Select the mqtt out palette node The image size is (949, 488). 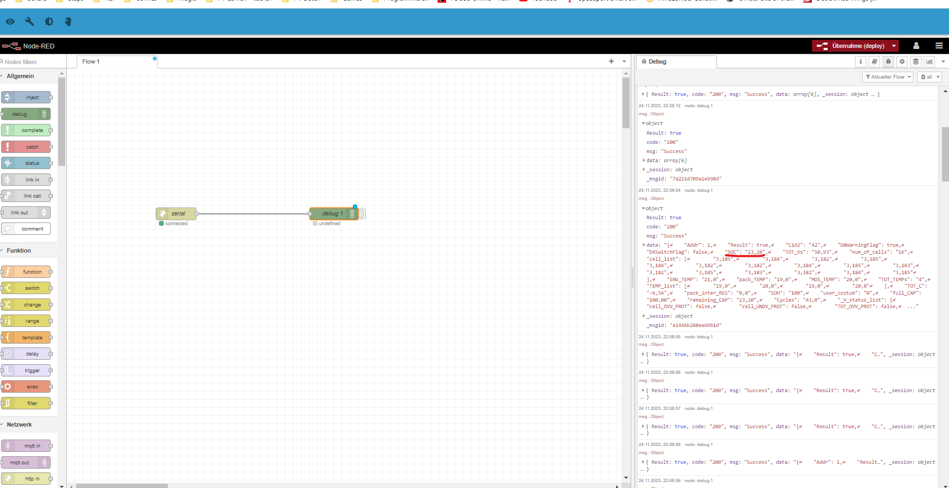[26, 463]
